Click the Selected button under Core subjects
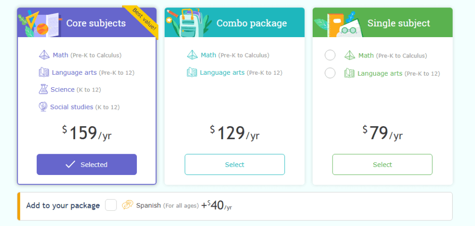The width and height of the screenshot is (475, 226). click(x=87, y=164)
